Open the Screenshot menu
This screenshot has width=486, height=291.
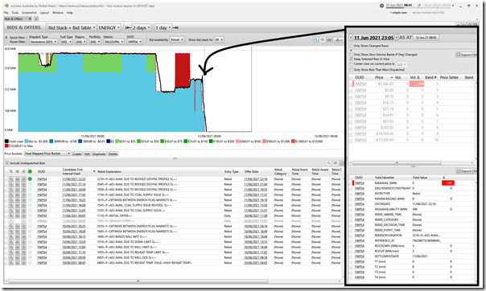29,13
